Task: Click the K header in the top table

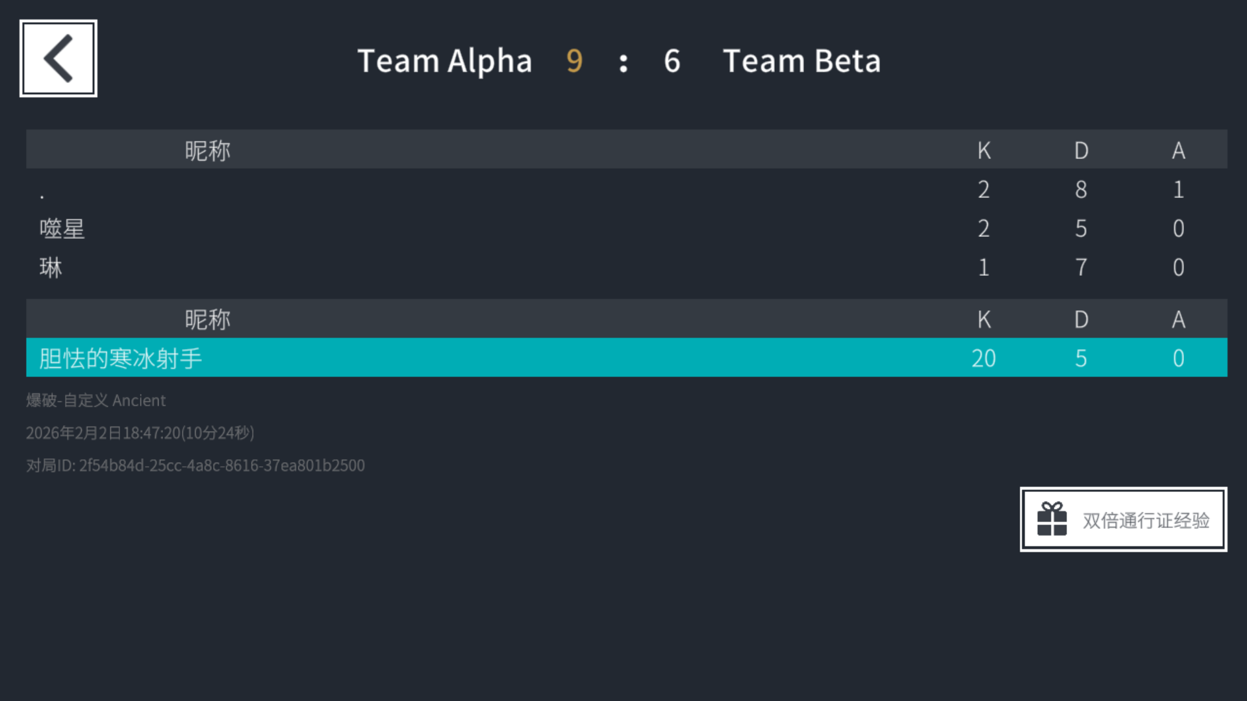Action: (x=984, y=151)
